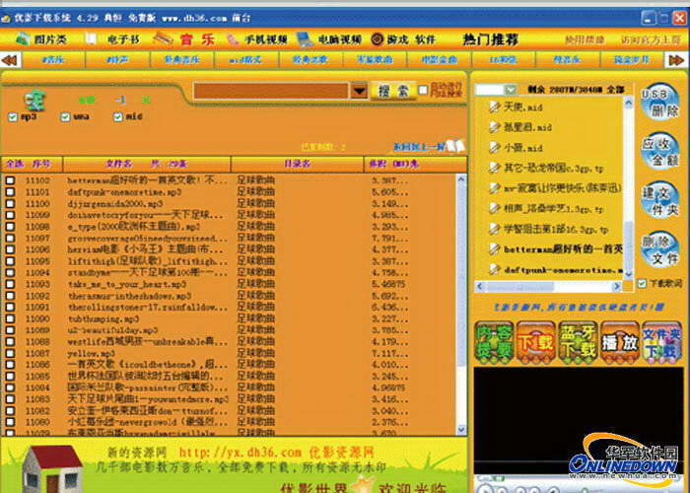Open the 电脑视频 computer video category
This screenshot has height=493, width=690.
(x=329, y=39)
